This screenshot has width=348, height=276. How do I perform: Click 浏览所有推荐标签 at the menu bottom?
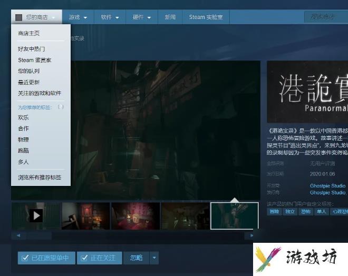pyautogui.click(x=40, y=178)
